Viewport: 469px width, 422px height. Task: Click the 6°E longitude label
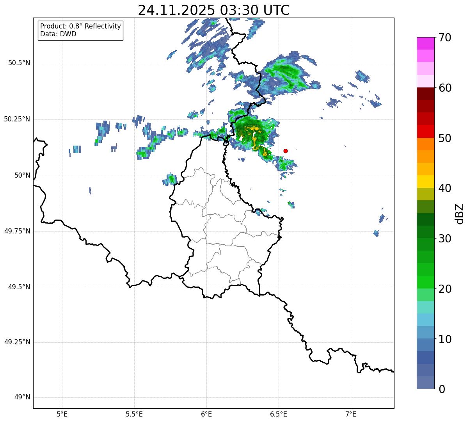pos(206,414)
